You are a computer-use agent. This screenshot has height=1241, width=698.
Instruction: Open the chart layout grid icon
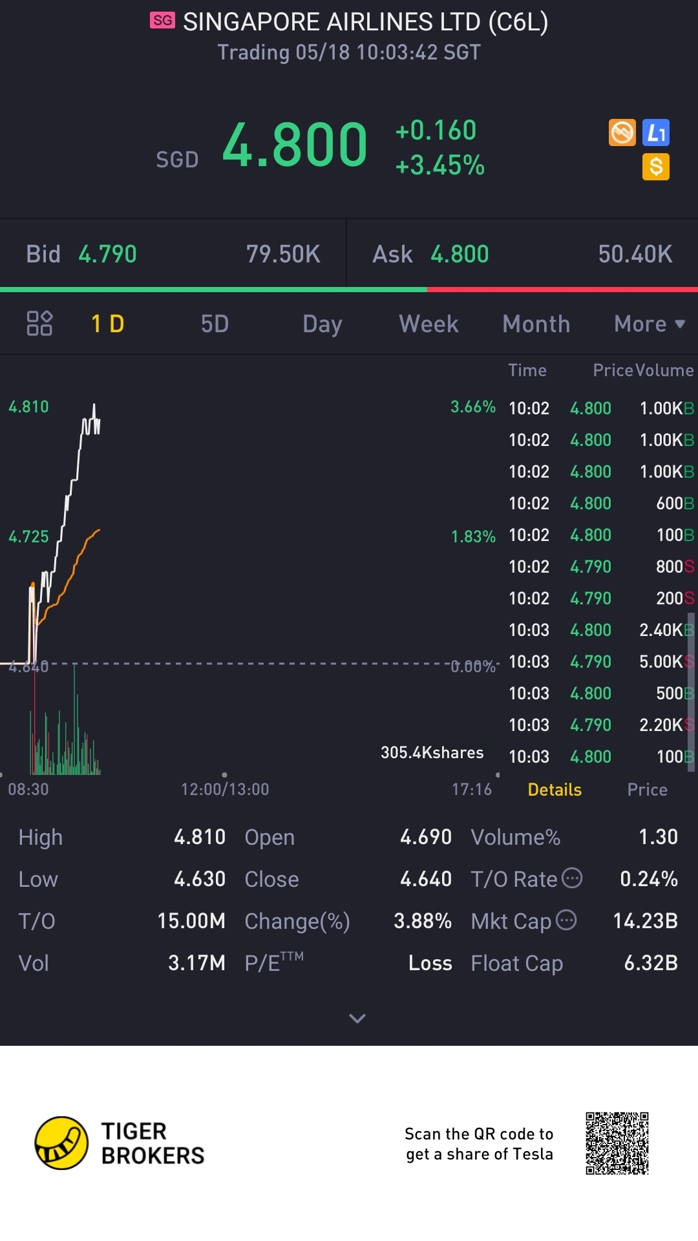tap(39, 323)
